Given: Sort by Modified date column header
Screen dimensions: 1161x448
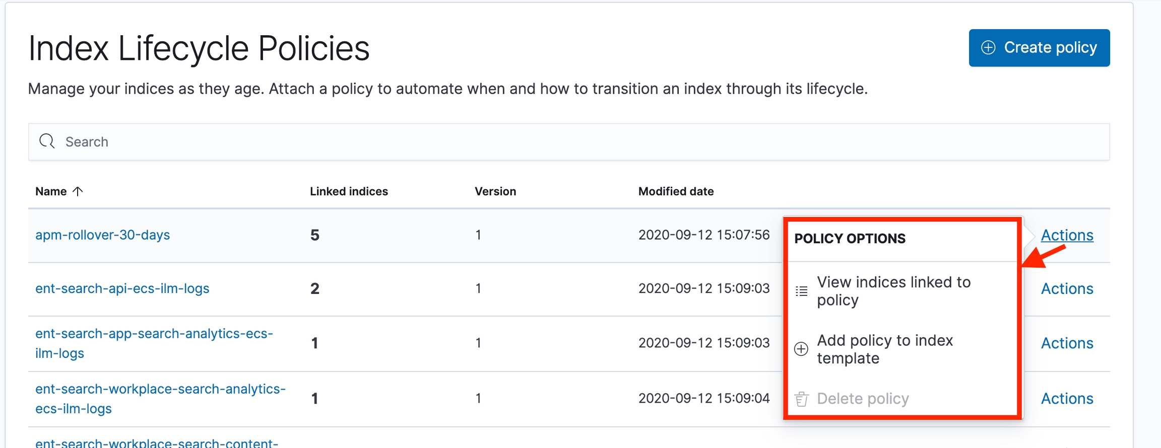Looking at the screenshot, I should pos(676,191).
